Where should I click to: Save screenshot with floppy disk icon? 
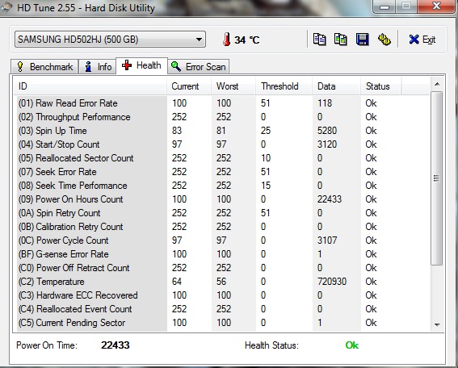[x=362, y=40]
